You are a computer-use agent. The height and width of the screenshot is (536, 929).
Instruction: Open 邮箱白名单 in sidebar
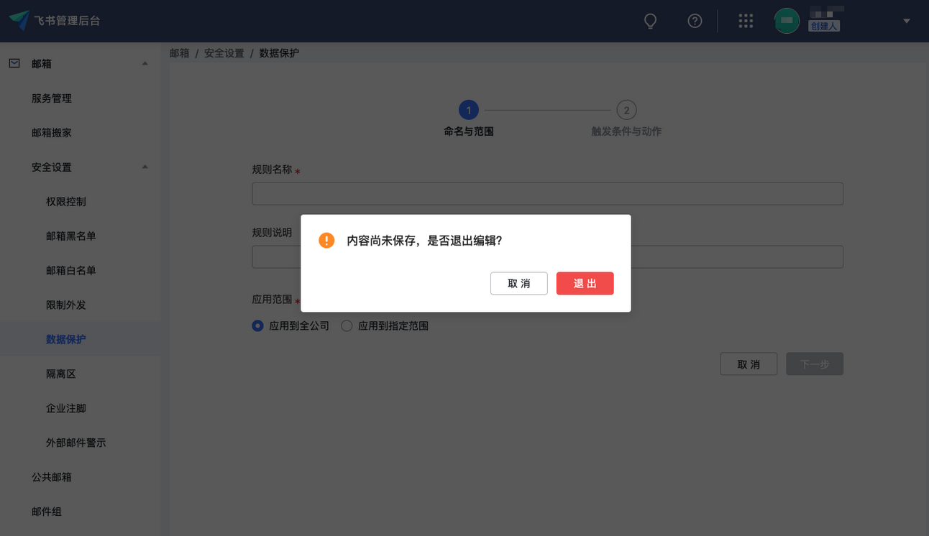click(x=71, y=271)
